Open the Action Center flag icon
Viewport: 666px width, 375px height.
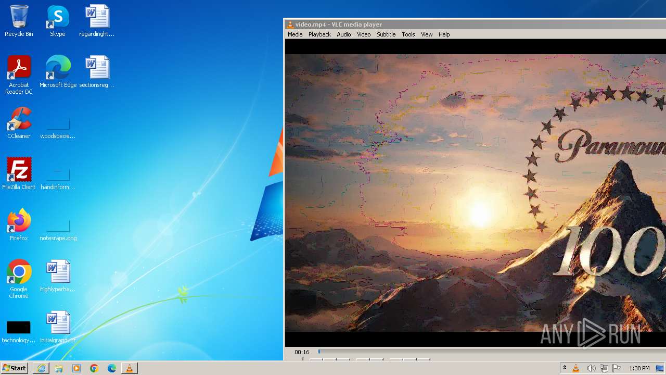[x=617, y=368]
